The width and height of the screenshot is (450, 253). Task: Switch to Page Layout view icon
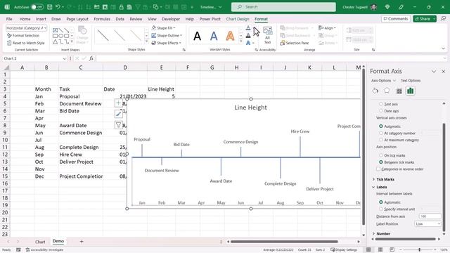click(380, 249)
